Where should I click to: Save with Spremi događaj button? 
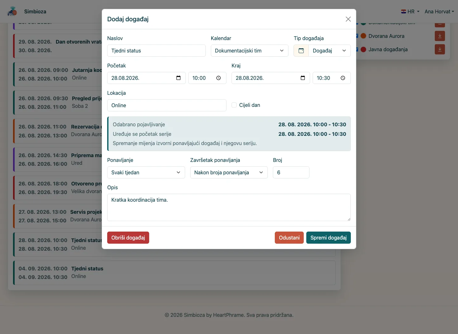329,238
